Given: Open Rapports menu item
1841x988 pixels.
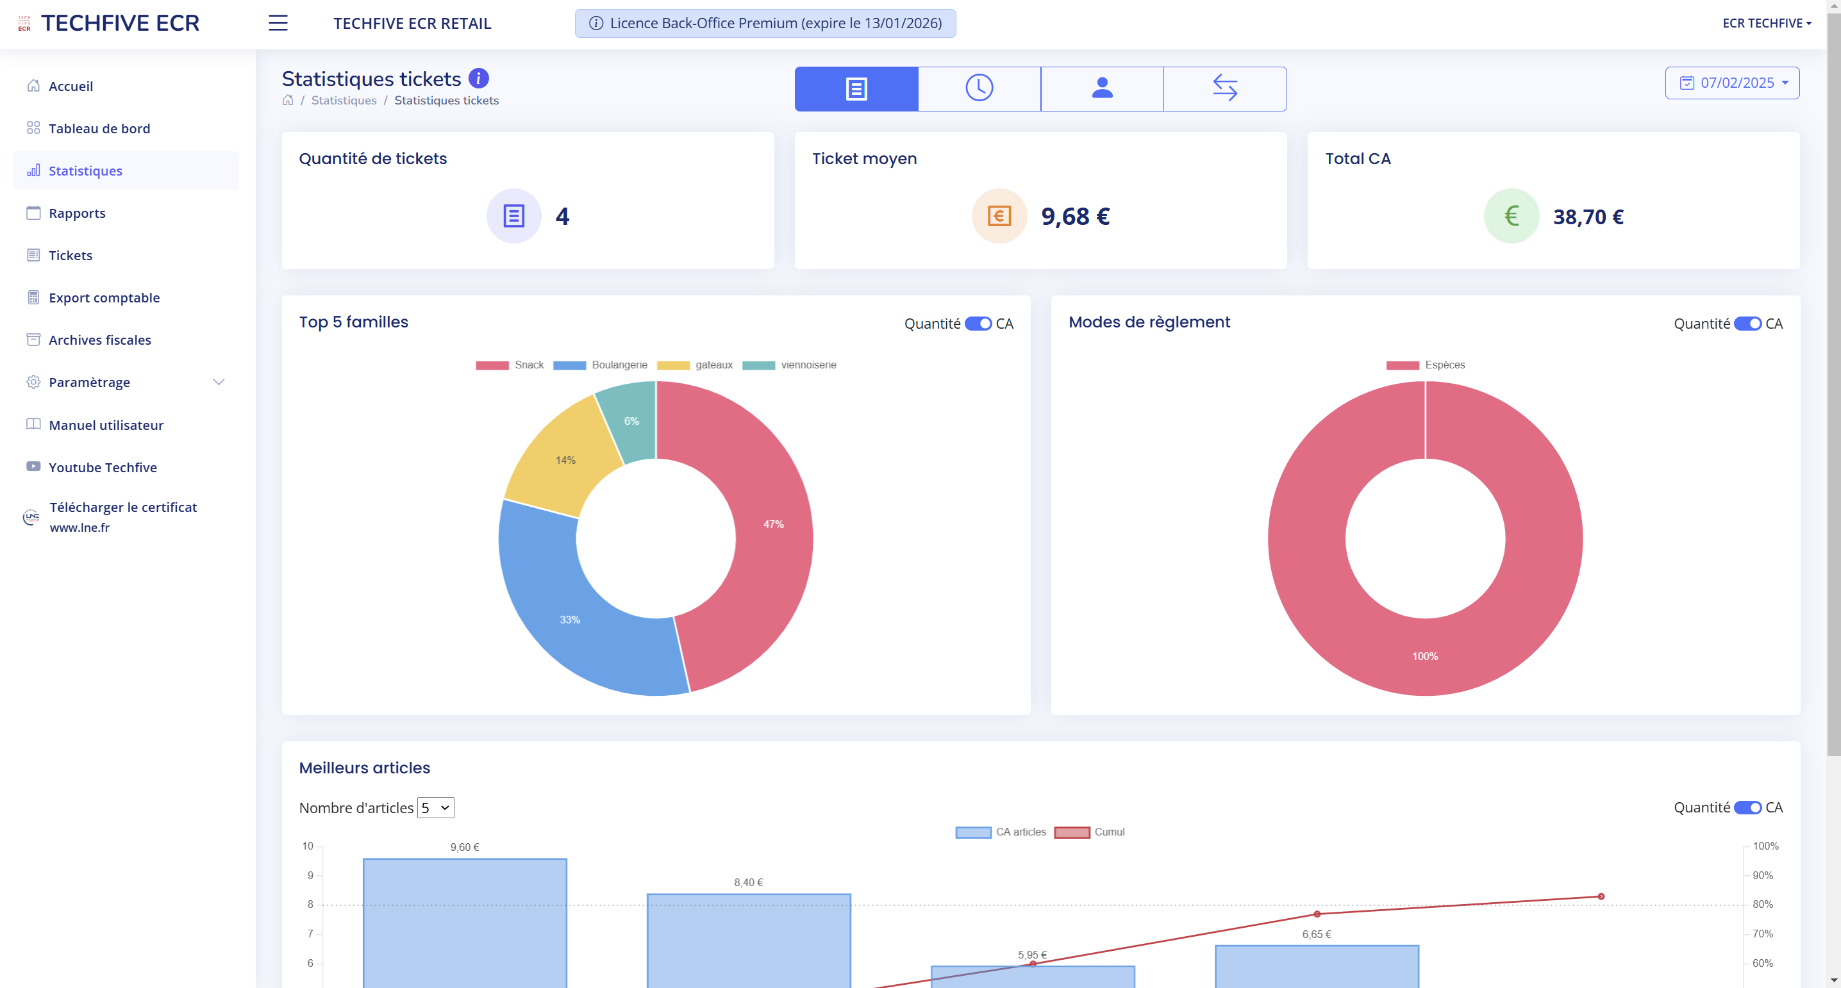Looking at the screenshot, I should coord(125,213).
